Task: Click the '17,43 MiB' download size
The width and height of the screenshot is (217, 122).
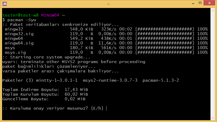Action: [x=76, y=90]
